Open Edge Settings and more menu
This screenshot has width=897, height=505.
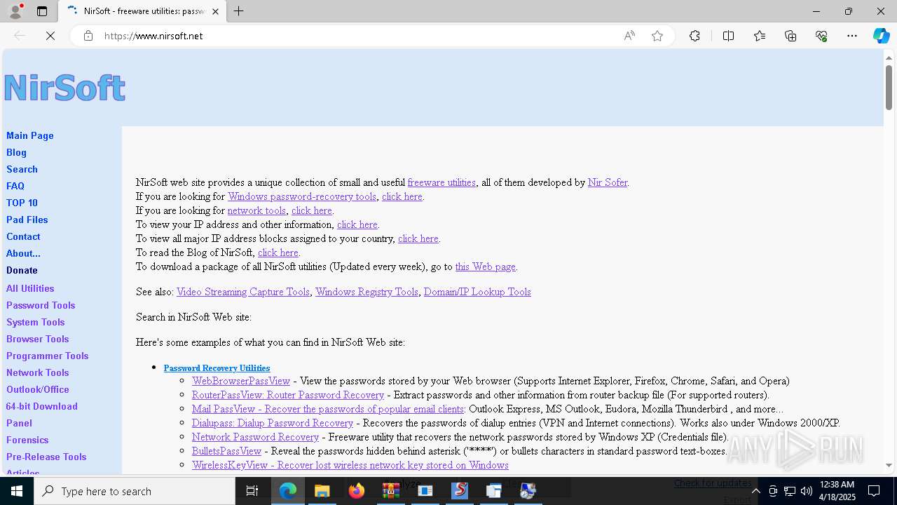tap(852, 36)
